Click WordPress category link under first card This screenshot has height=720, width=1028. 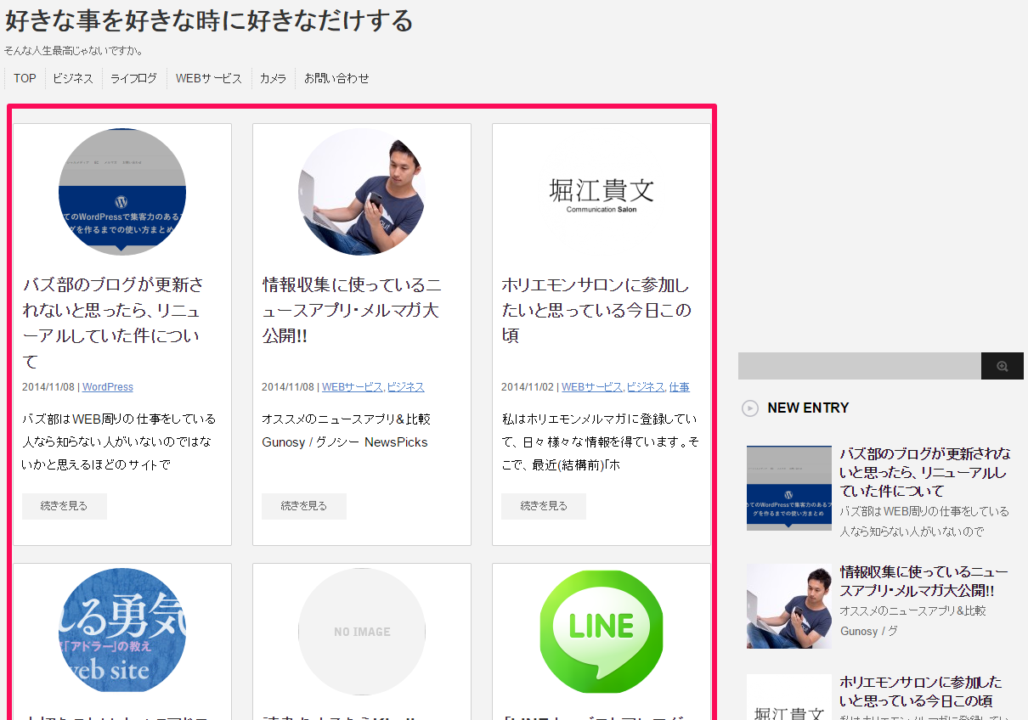tap(108, 387)
